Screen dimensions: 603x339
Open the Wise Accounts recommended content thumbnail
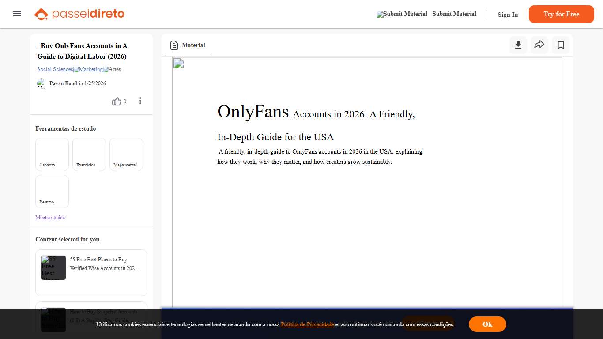(53, 267)
